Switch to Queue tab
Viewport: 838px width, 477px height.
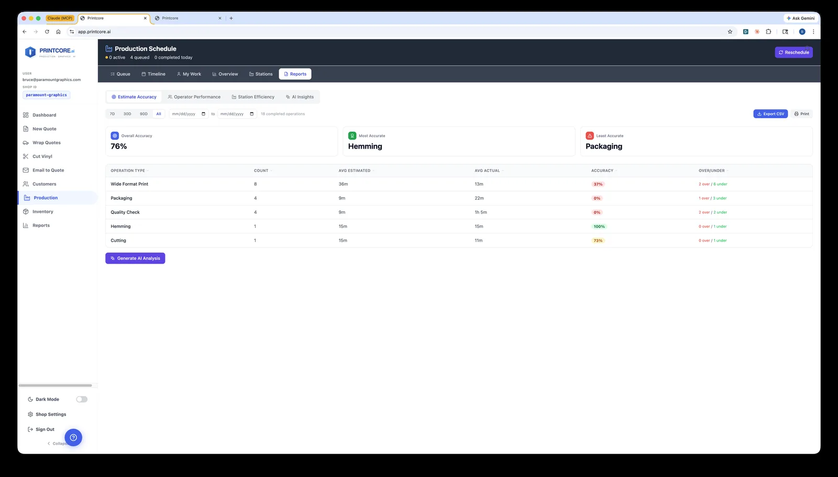[120, 74]
